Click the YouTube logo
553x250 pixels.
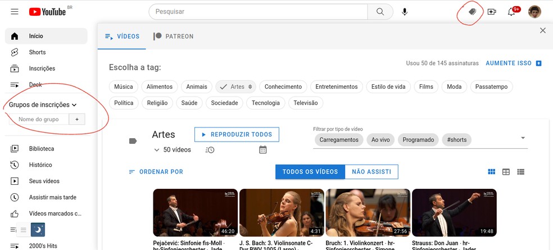coord(47,12)
